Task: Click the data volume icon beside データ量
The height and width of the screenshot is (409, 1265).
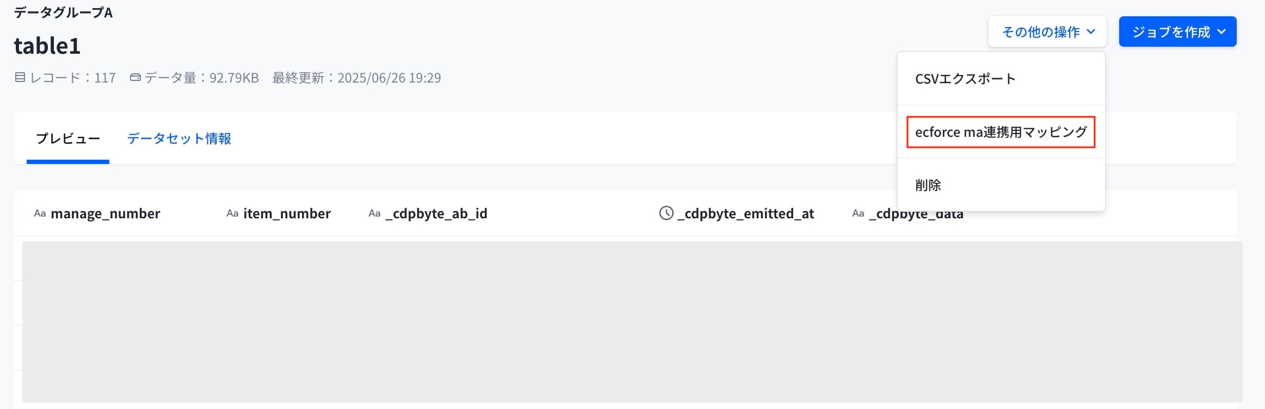Action: click(x=135, y=77)
